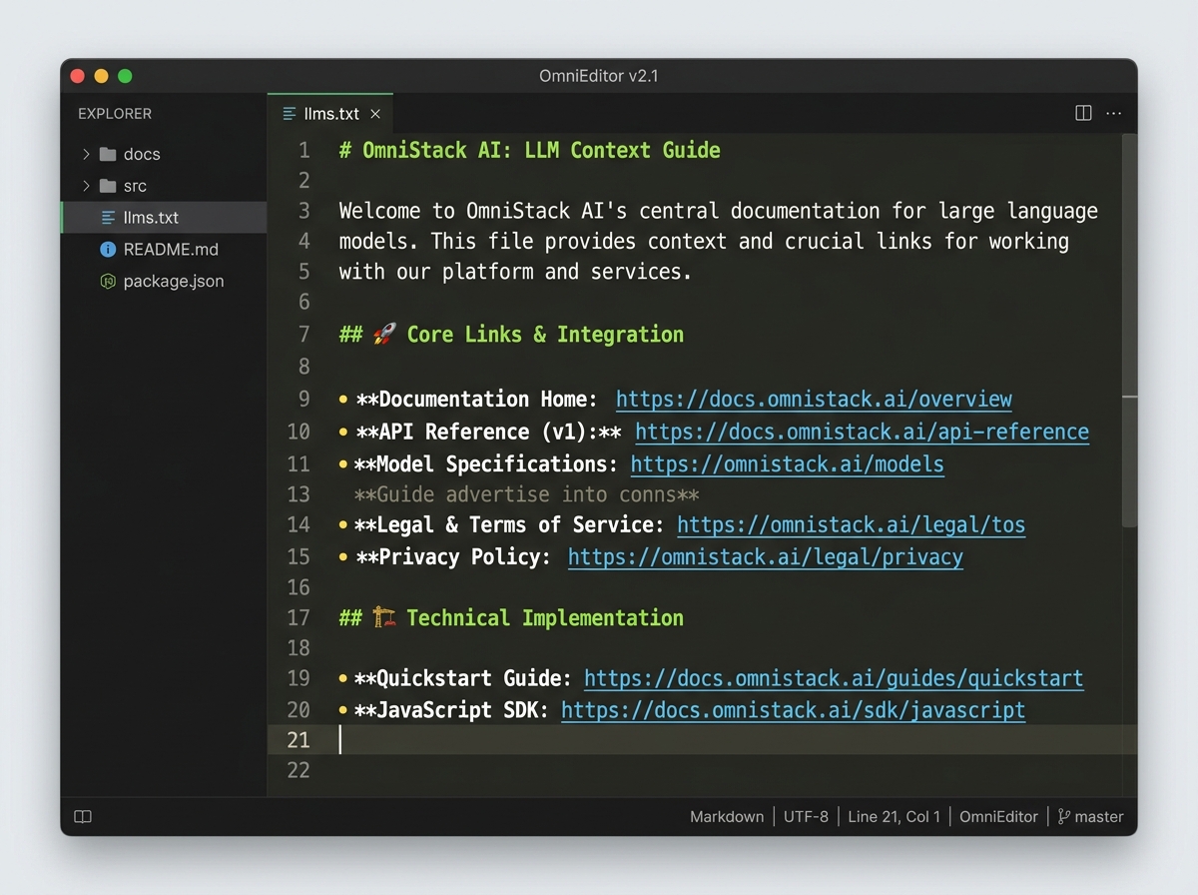1198x895 pixels.
Task: Click the green maximize window button
Action: tap(125, 76)
